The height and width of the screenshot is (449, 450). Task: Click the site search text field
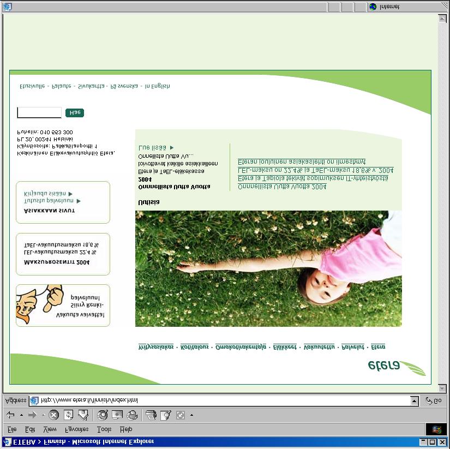[39, 112]
